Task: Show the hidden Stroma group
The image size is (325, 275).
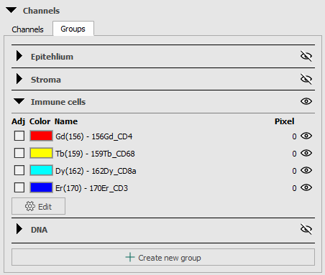Action: (306, 79)
